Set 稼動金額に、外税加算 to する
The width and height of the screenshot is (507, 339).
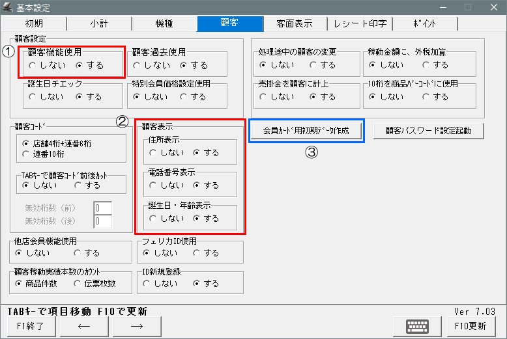(426, 65)
